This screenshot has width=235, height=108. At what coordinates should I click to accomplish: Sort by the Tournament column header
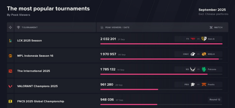coord(29,28)
